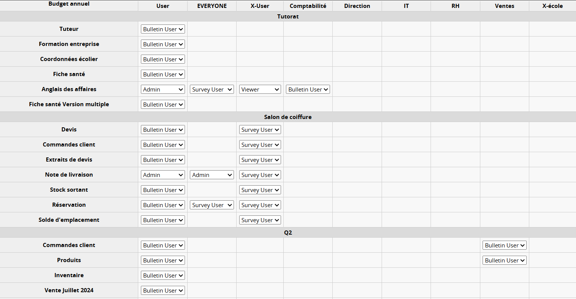
Task: Expand EVERYONE Admin dropdown for Note de livraison
Action: click(x=212, y=175)
